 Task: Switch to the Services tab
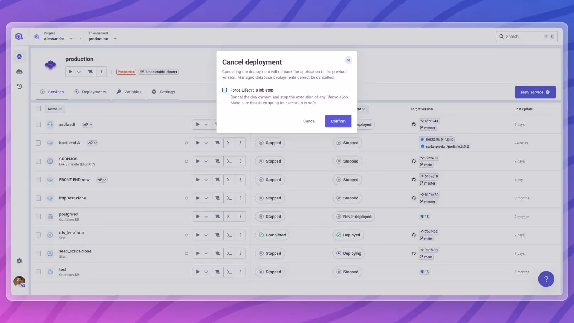tap(52, 92)
